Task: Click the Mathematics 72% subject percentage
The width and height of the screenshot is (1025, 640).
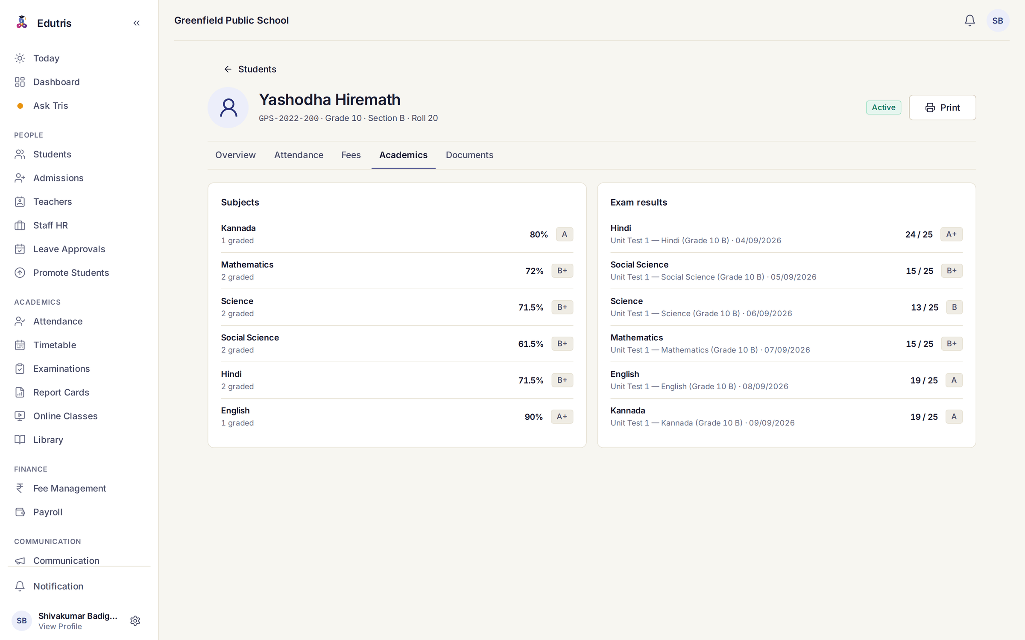Action: [x=534, y=271]
